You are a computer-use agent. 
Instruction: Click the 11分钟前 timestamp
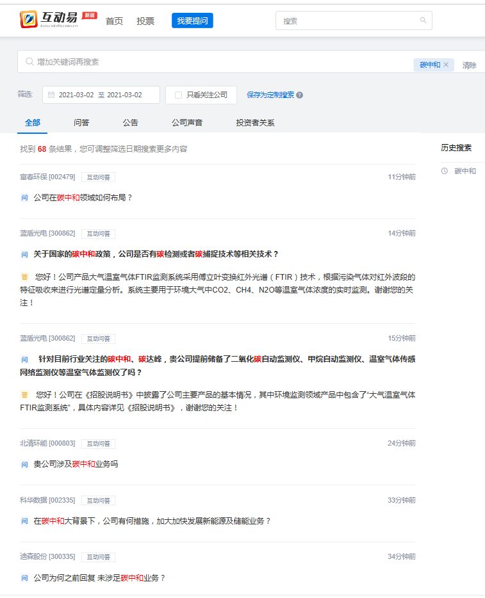point(402,177)
